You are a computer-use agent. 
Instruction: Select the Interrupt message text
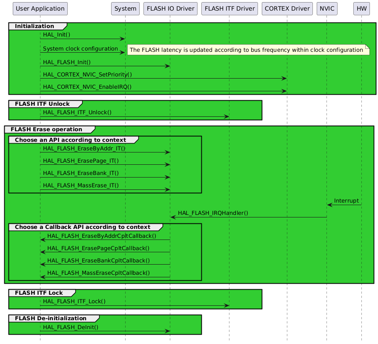[x=346, y=200]
